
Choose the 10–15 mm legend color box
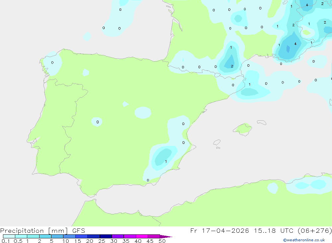[69, 236]
